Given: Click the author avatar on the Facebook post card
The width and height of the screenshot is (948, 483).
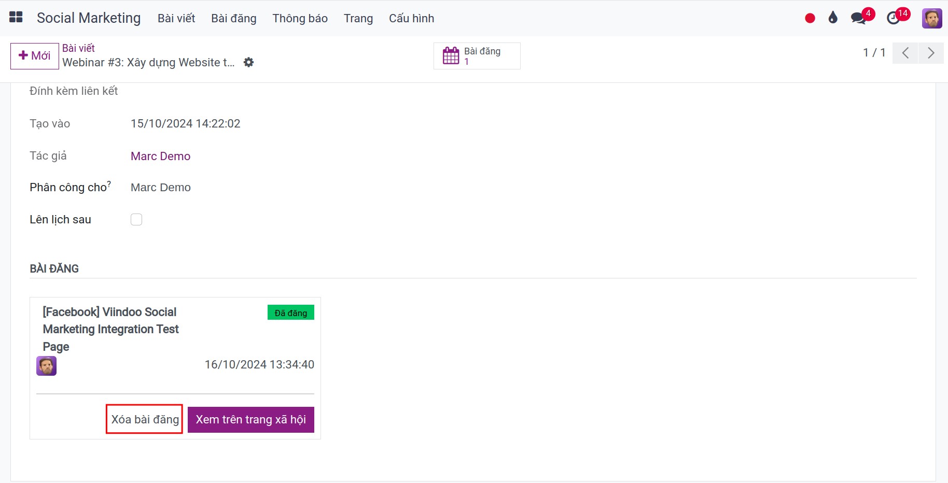Looking at the screenshot, I should [46, 366].
